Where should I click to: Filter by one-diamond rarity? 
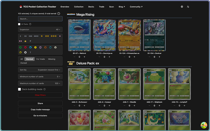point(20,36)
